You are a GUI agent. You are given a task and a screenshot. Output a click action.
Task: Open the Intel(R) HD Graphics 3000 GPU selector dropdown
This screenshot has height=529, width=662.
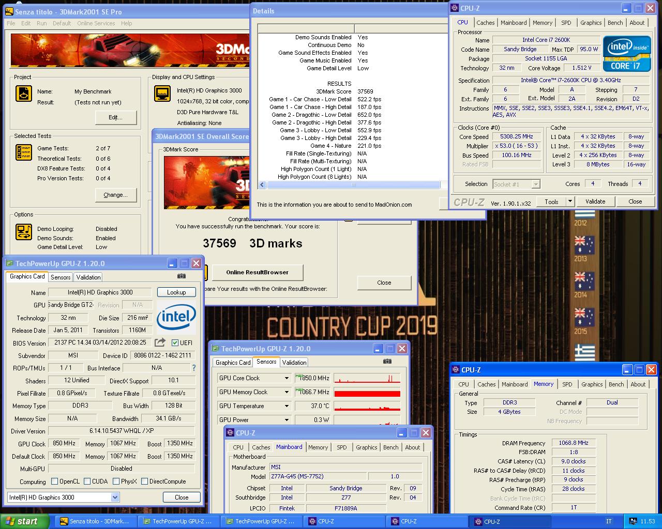115,497
